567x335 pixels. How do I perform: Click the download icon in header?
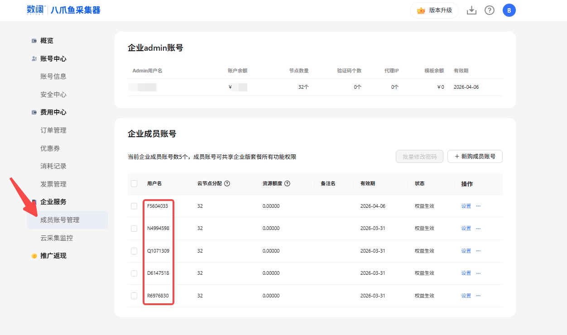[471, 10]
